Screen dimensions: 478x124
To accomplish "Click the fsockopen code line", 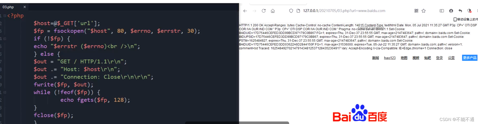I will [117, 31].
